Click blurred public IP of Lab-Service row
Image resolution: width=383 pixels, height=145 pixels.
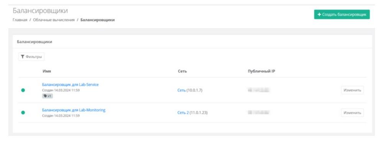pyautogui.click(x=259, y=90)
